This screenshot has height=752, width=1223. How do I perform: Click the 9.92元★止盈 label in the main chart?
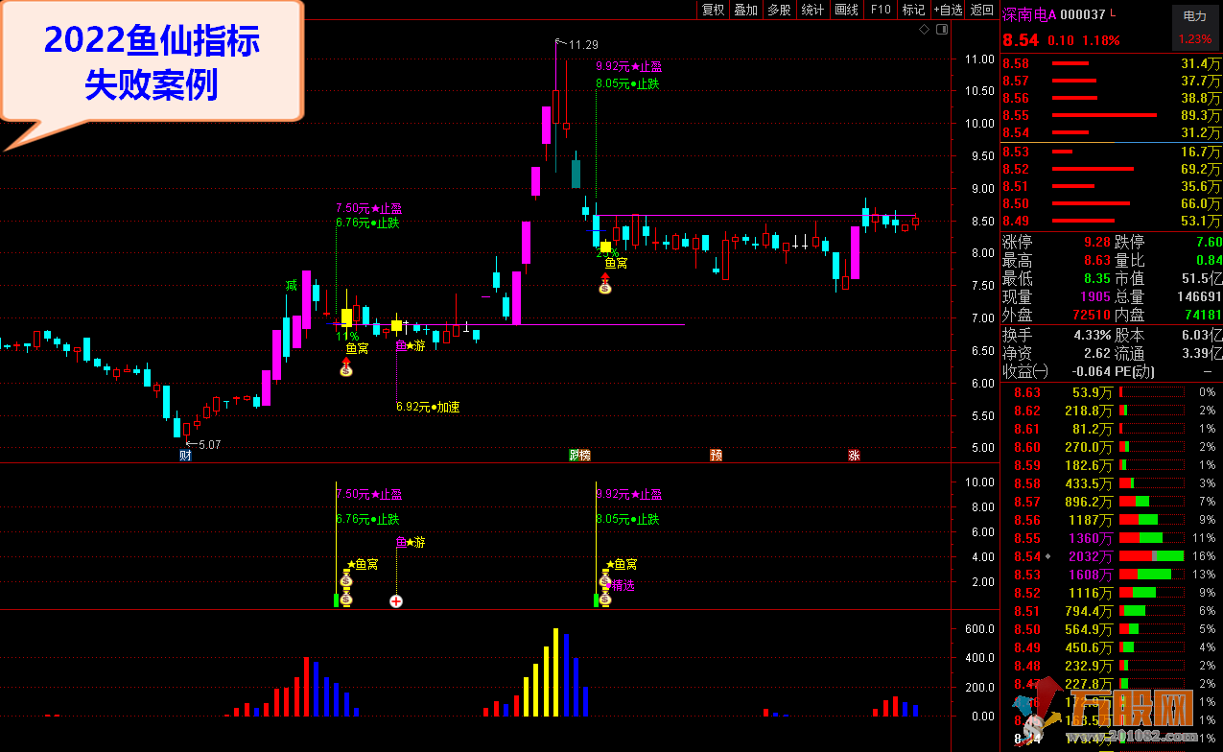(628, 66)
